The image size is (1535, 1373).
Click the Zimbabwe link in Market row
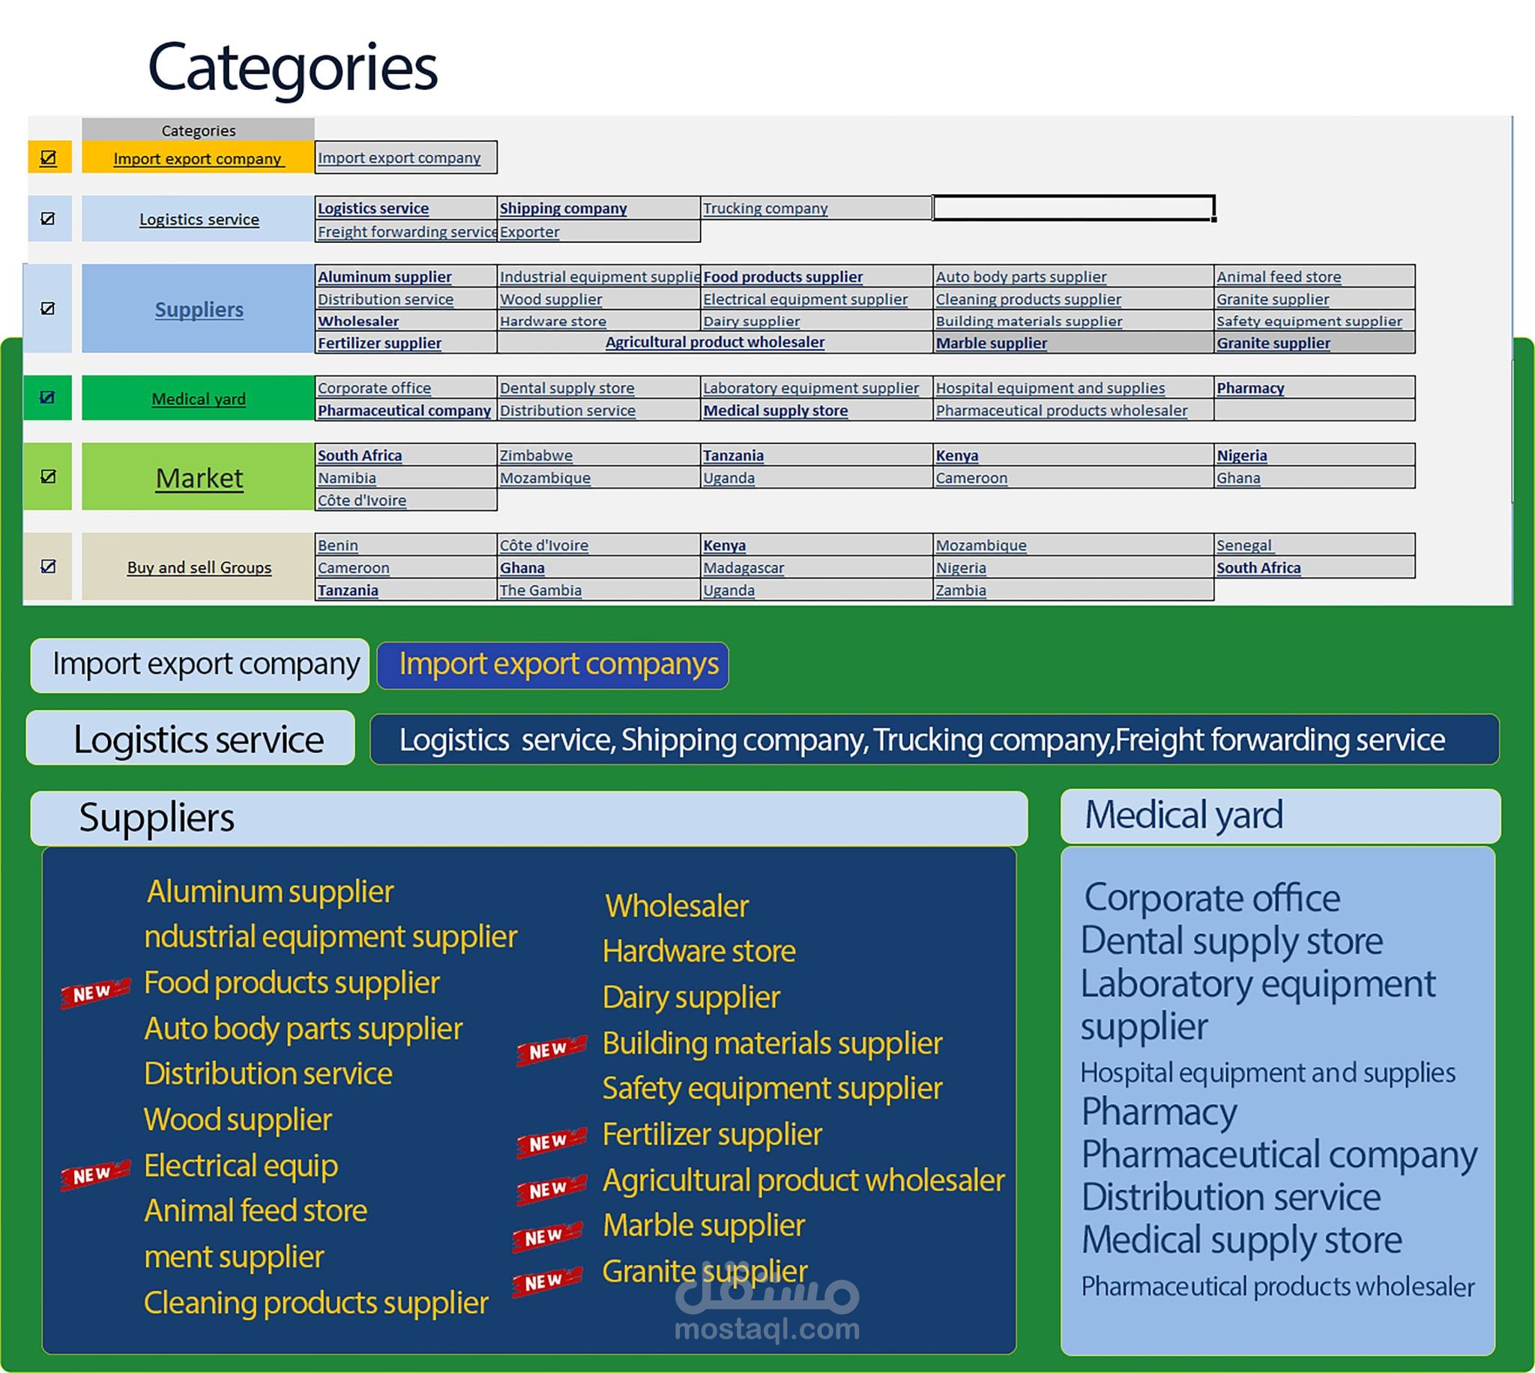click(x=536, y=456)
